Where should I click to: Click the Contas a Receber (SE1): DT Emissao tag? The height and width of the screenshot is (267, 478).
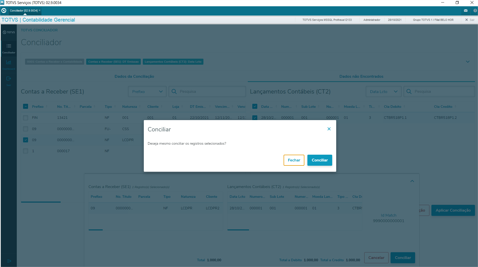pyautogui.click(x=113, y=62)
